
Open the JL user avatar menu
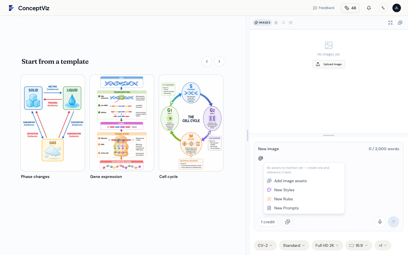click(x=396, y=8)
